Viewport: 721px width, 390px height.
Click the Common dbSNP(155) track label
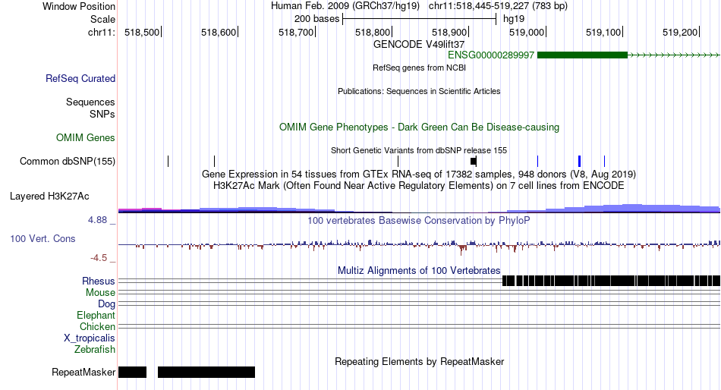68,161
